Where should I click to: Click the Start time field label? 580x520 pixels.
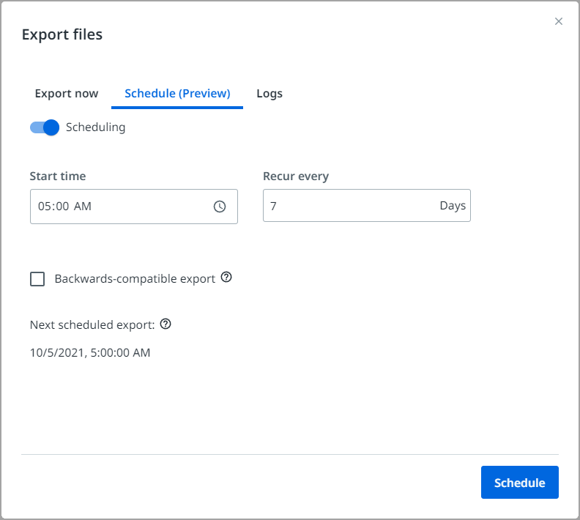(x=58, y=177)
